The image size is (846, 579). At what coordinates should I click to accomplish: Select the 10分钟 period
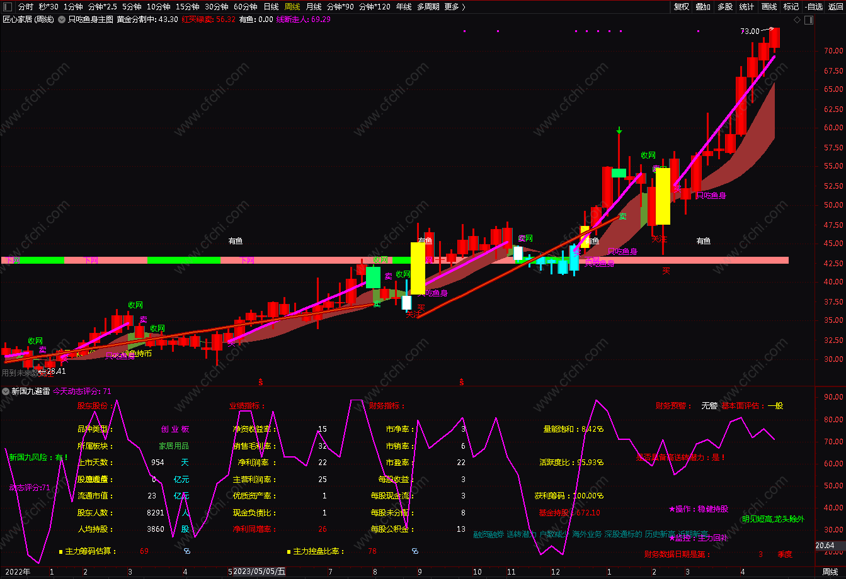coord(158,6)
